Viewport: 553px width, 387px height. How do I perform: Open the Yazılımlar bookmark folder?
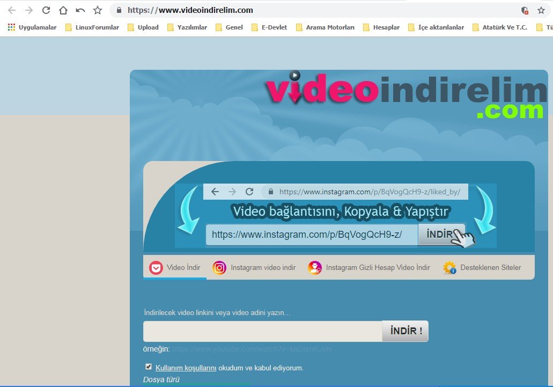[x=187, y=27]
